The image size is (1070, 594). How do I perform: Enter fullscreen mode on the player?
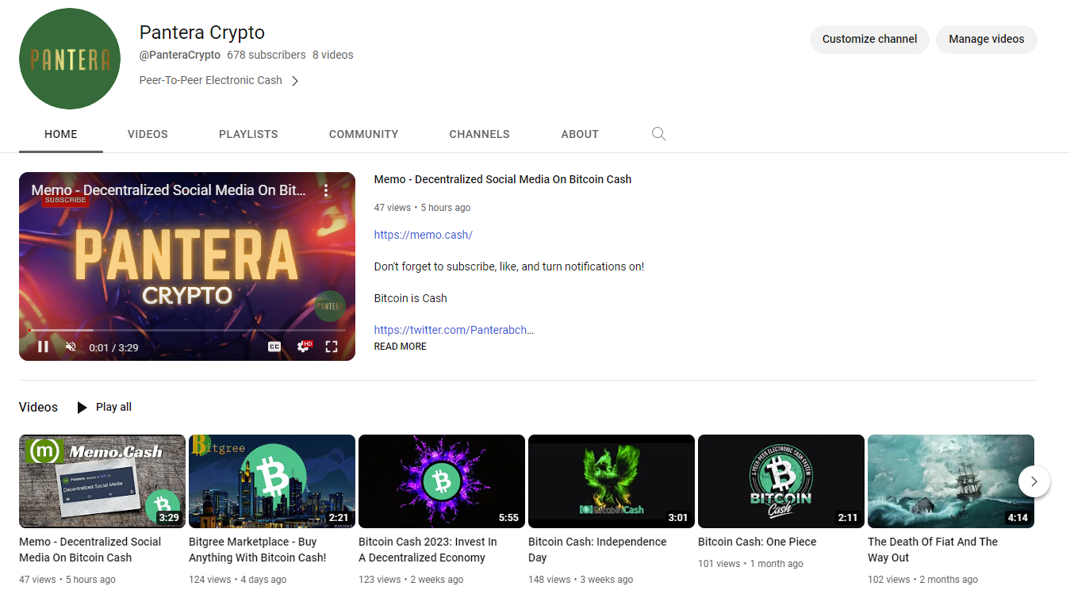click(332, 347)
